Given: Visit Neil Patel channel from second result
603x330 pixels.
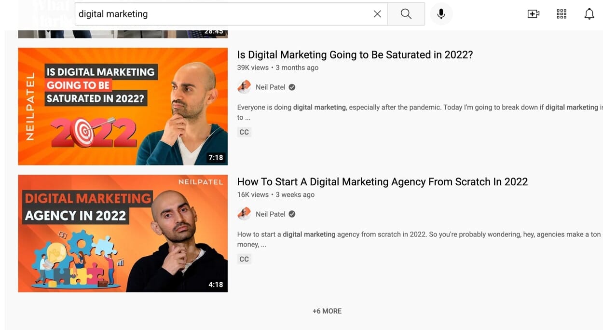Looking at the screenshot, I should coord(271,214).
